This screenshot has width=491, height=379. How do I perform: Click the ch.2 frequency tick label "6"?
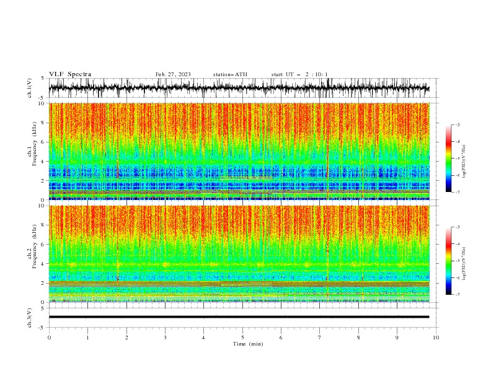(x=43, y=244)
